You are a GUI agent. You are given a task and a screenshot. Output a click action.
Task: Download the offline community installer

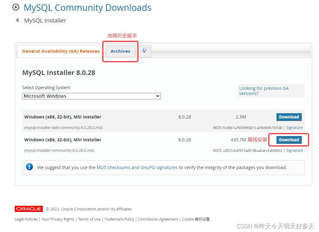tap(288, 140)
